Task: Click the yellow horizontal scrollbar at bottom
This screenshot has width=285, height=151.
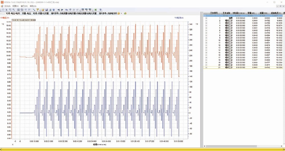Action: point(142,149)
